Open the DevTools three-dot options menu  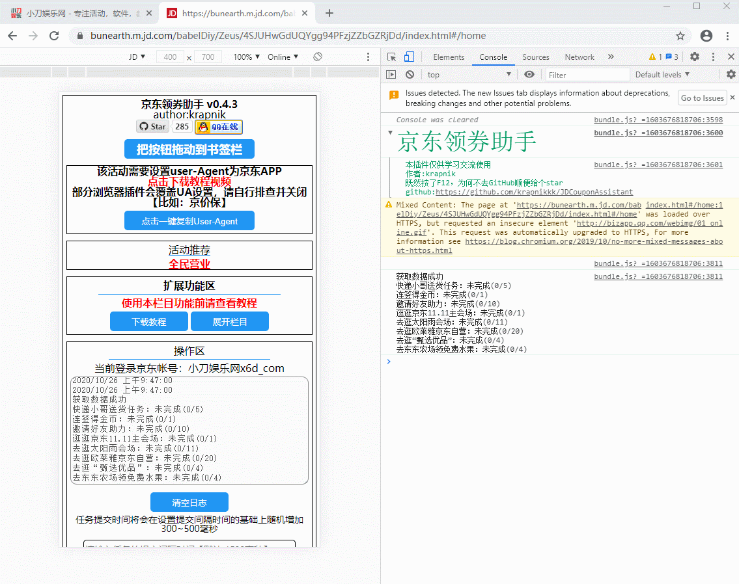[713, 57]
